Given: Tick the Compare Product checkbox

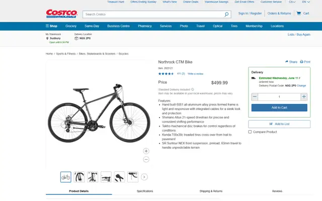Looking at the screenshot, I should (x=250, y=132).
